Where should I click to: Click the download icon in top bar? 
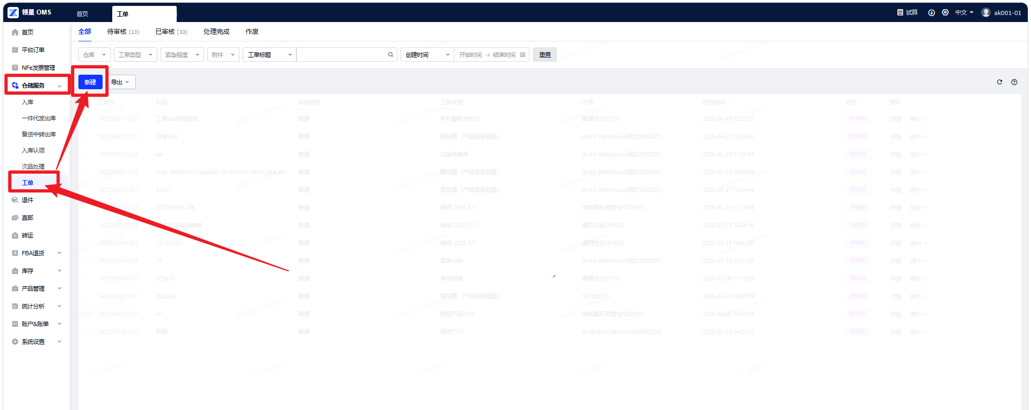932,12
